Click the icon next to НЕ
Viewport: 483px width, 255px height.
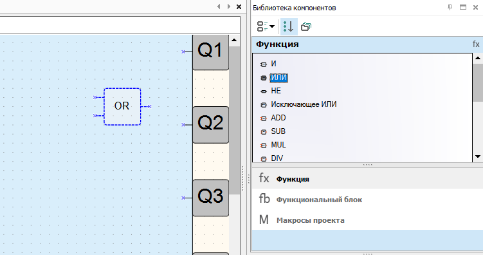[264, 91]
